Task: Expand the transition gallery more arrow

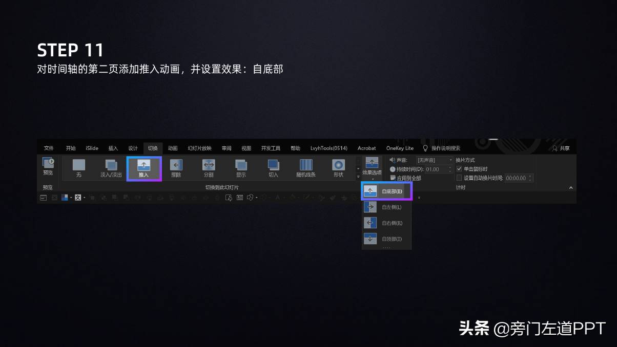Action: (x=358, y=177)
